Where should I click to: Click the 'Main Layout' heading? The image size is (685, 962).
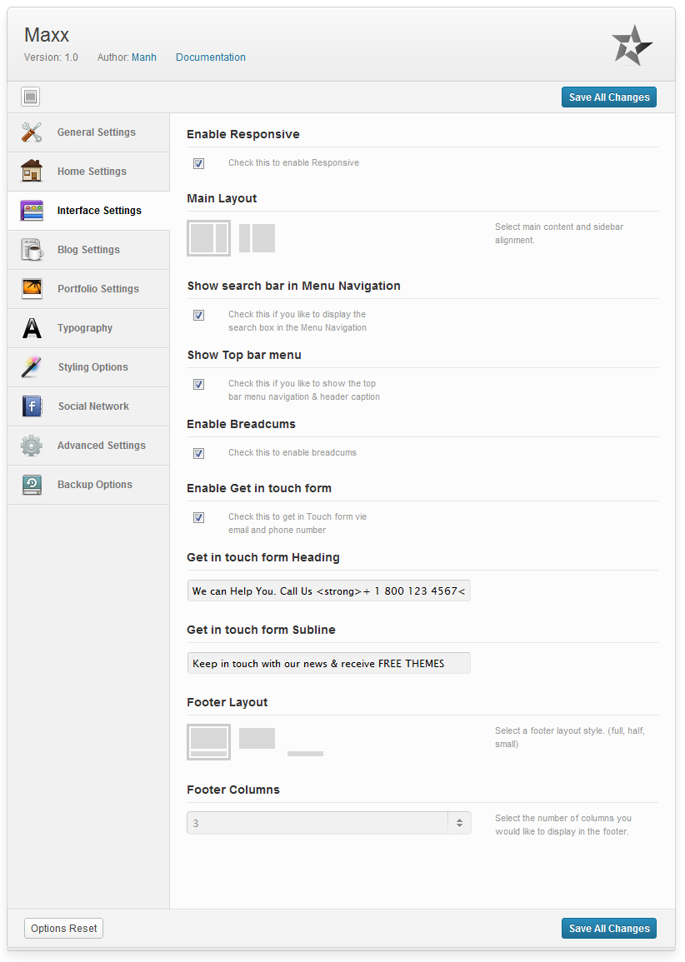coord(222,199)
